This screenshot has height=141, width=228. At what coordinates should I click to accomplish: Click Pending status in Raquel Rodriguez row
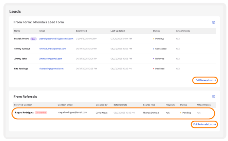(185, 113)
